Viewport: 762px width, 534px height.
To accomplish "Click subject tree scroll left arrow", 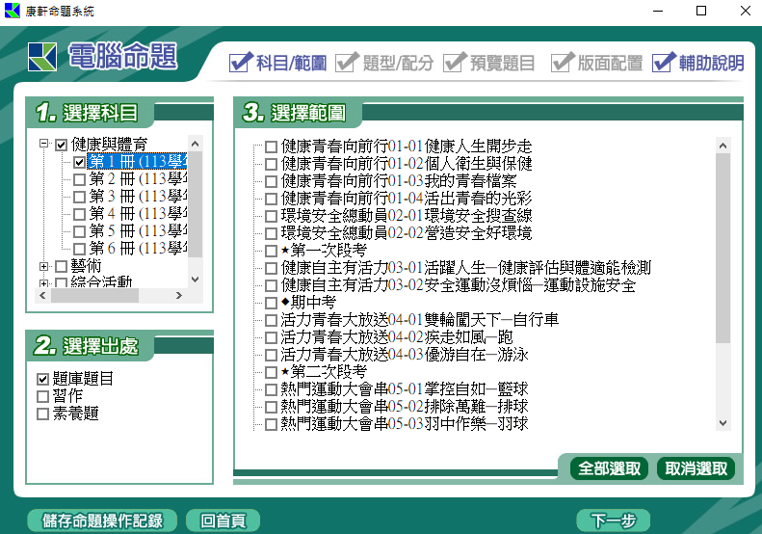I will coord(42,295).
